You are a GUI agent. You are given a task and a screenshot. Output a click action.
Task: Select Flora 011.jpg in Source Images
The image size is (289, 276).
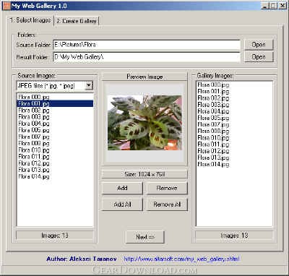(55, 157)
